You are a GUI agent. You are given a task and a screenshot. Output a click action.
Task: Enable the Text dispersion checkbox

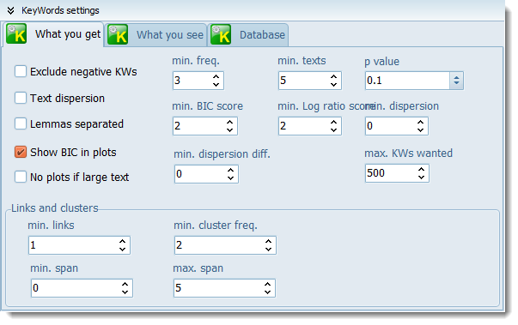21,98
